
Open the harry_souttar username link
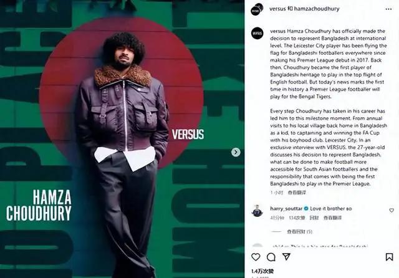click(286, 209)
